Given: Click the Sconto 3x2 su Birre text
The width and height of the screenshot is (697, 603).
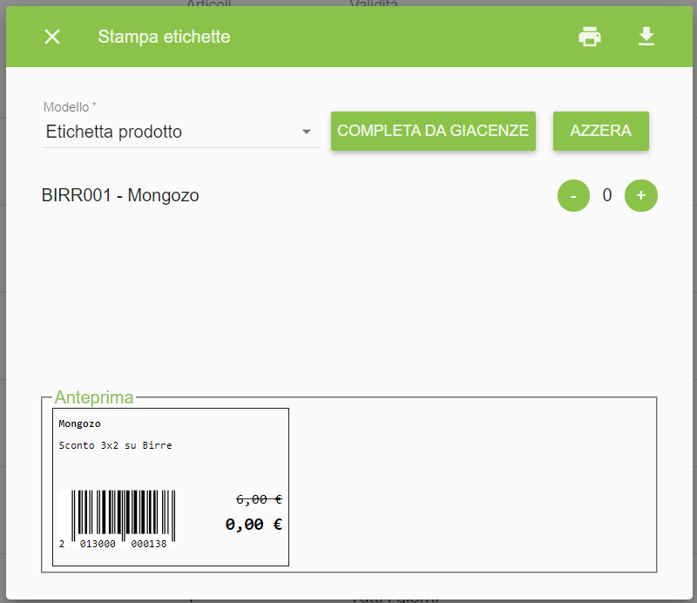Looking at the screenshot, I should pyautogui.click(x=115, y=445).
